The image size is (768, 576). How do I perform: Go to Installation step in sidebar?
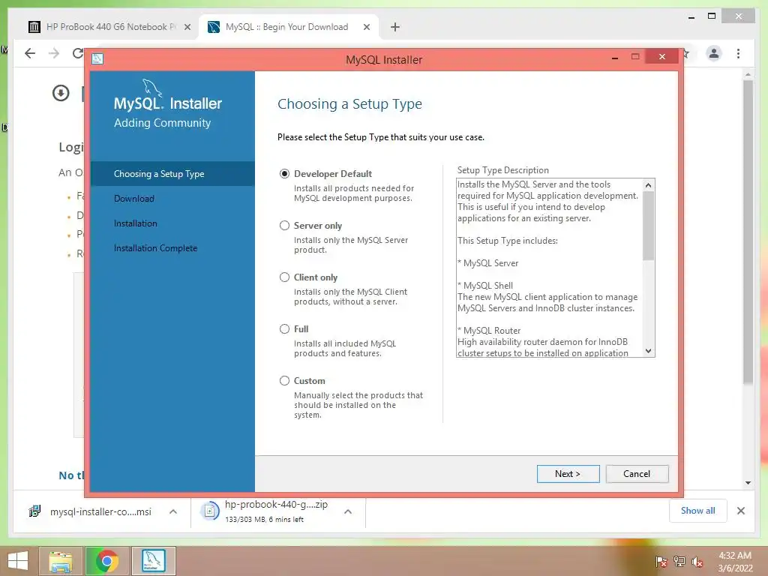click(136, 223)
